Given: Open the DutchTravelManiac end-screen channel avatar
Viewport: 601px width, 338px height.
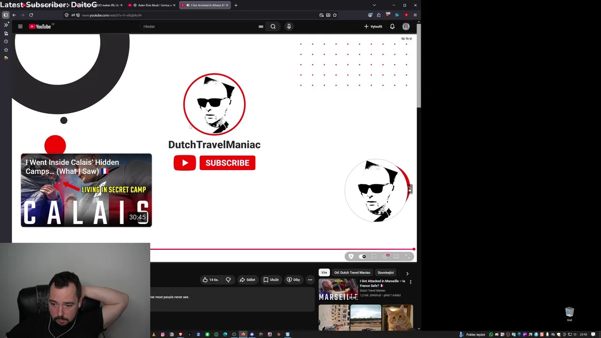Looking at the screenshot, I should click(x=214, y=104).
